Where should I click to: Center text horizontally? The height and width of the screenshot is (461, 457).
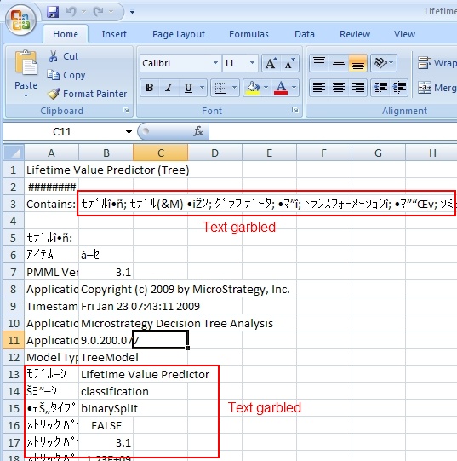point(339,87)
